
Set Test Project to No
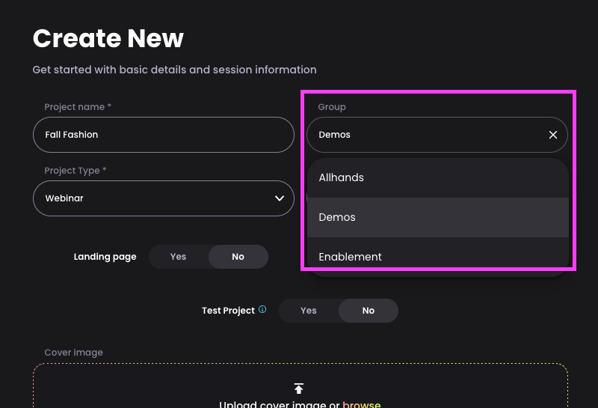click(x=369, y=311)
